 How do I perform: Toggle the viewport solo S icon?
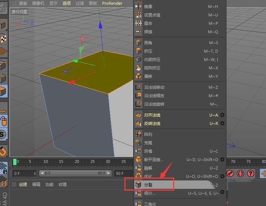pyautogui.click(x=3, y=134)
